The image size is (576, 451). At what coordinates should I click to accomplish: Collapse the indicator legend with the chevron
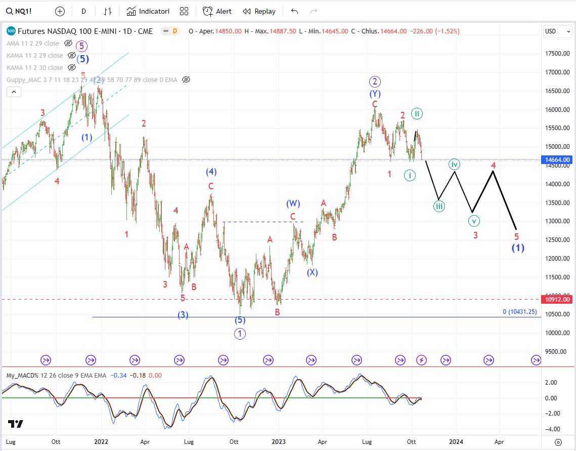(14, 92)
